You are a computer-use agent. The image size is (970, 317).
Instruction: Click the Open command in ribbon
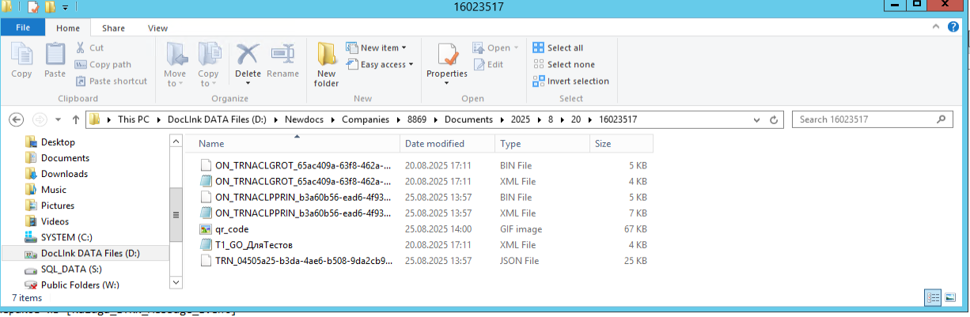[x=496, y=48]
